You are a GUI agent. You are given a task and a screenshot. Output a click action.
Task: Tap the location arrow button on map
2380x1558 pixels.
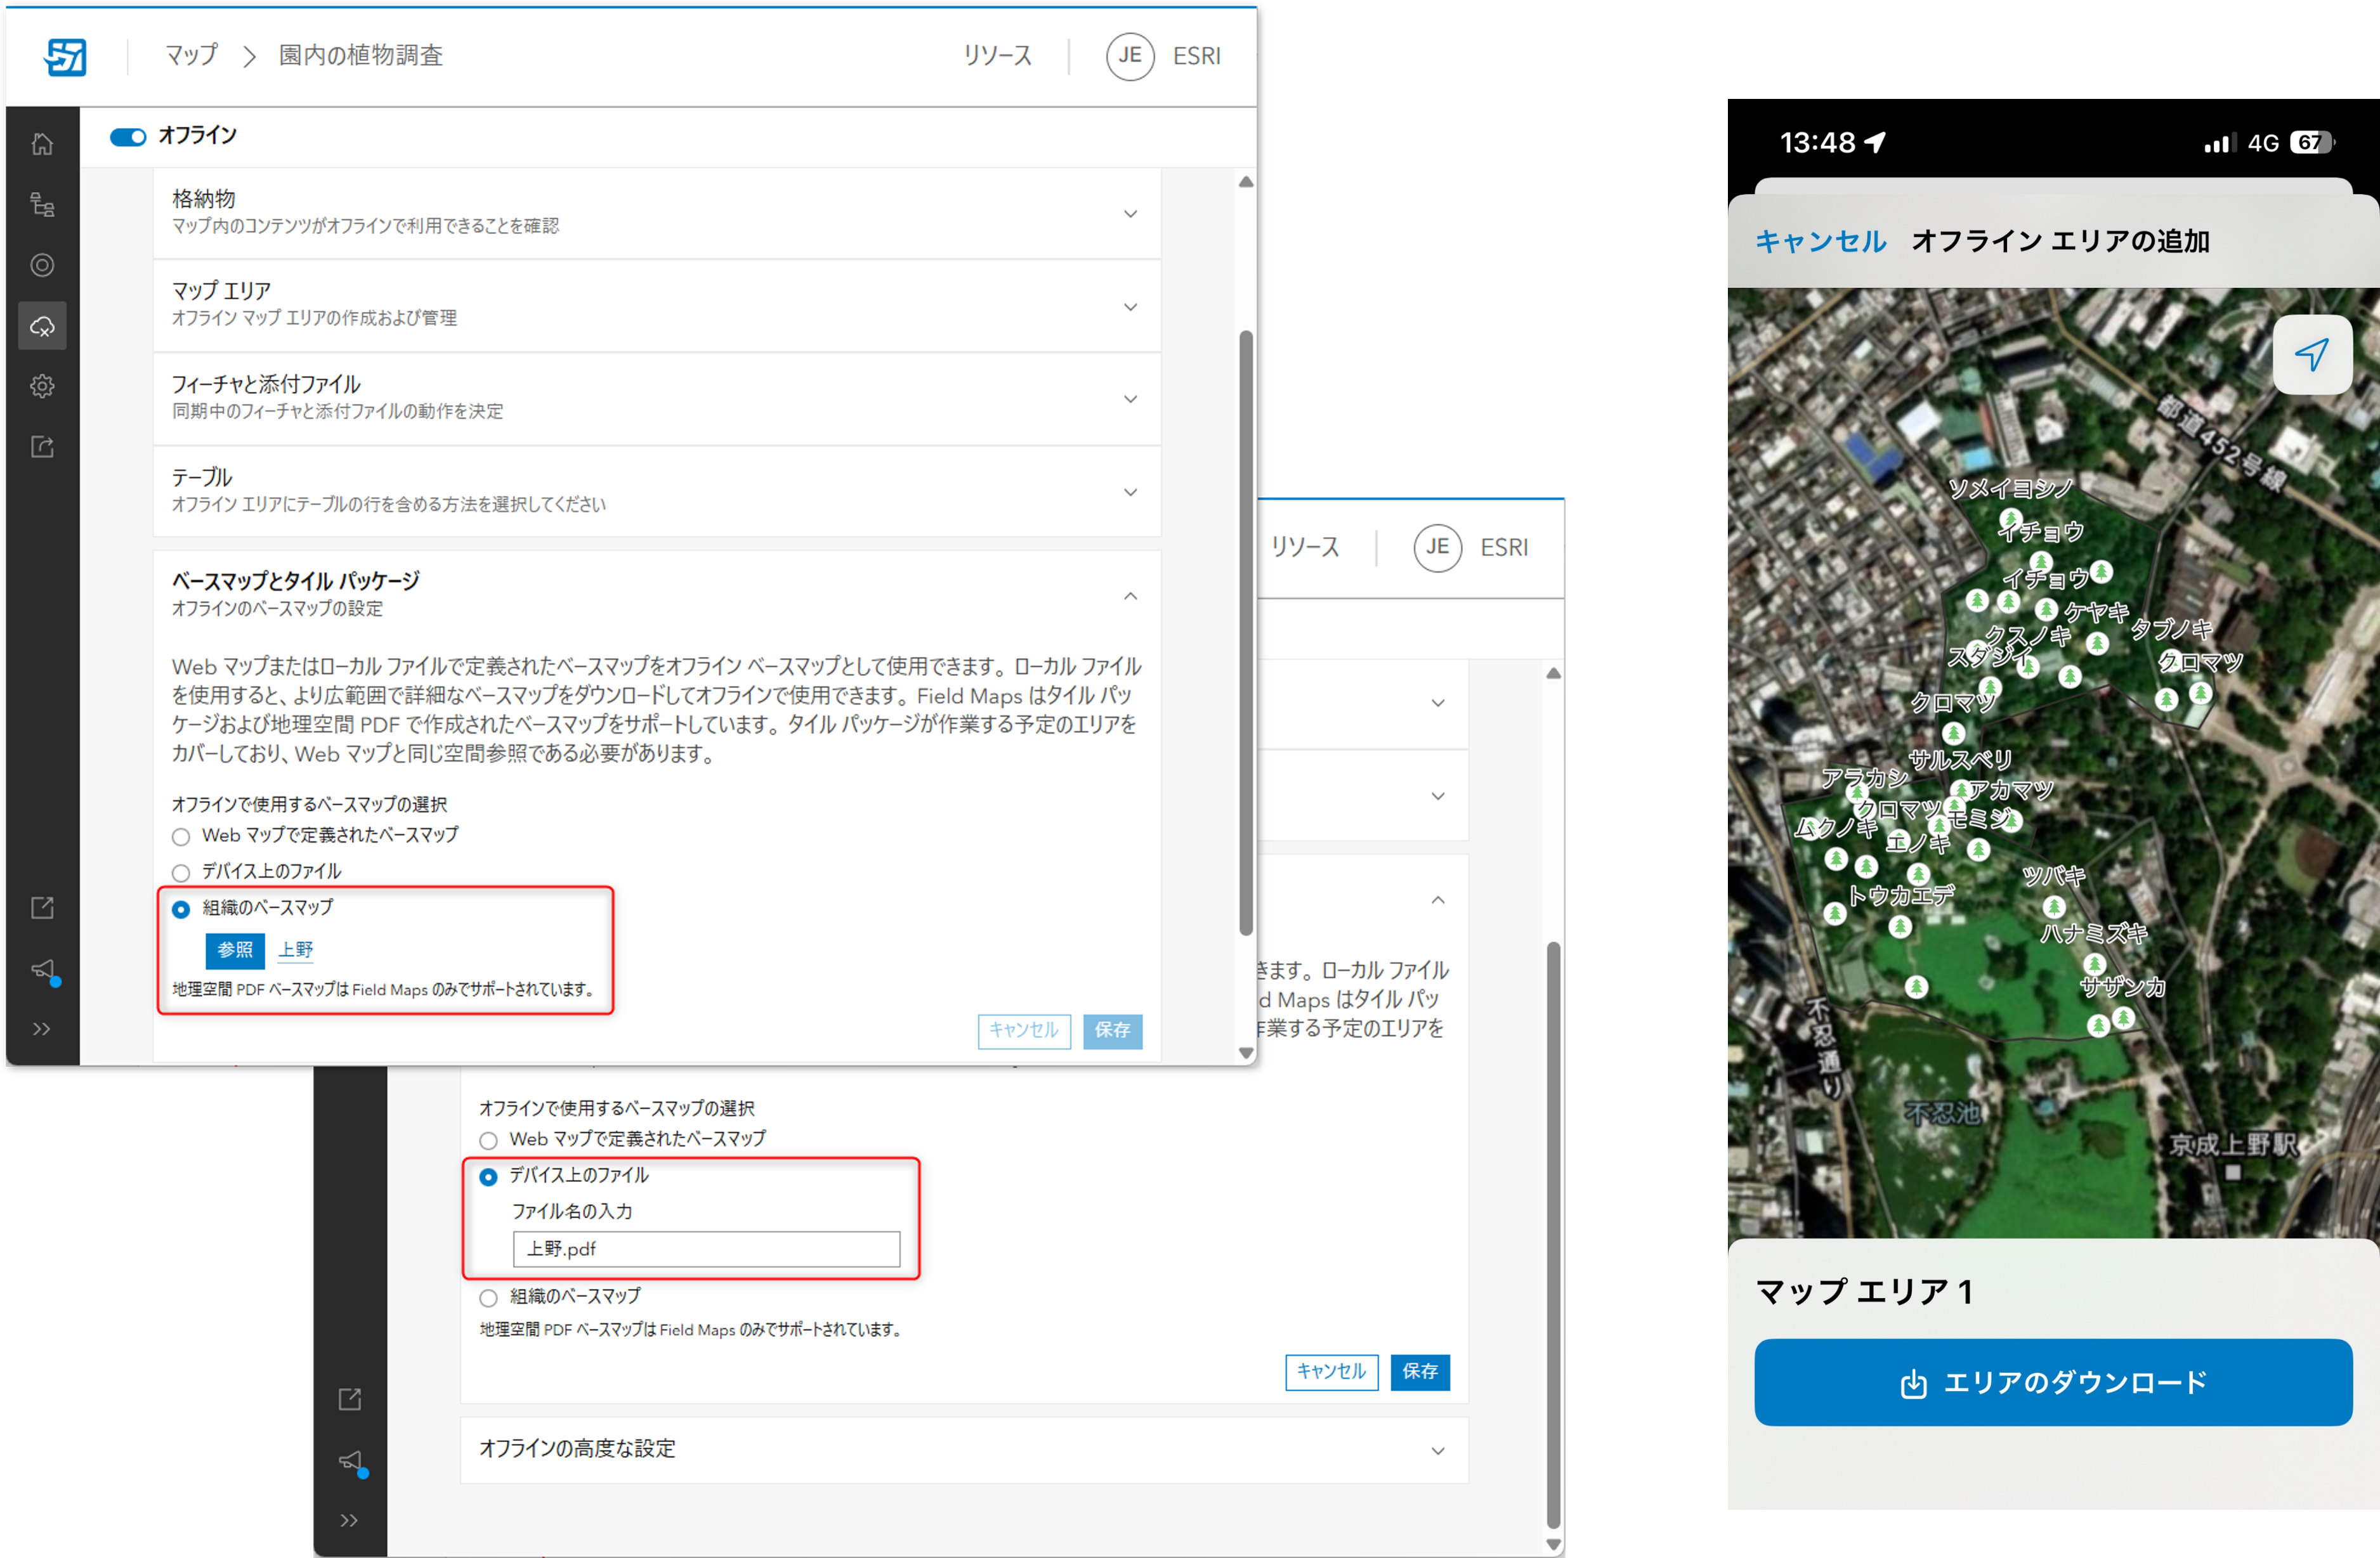click(2311, 354)
